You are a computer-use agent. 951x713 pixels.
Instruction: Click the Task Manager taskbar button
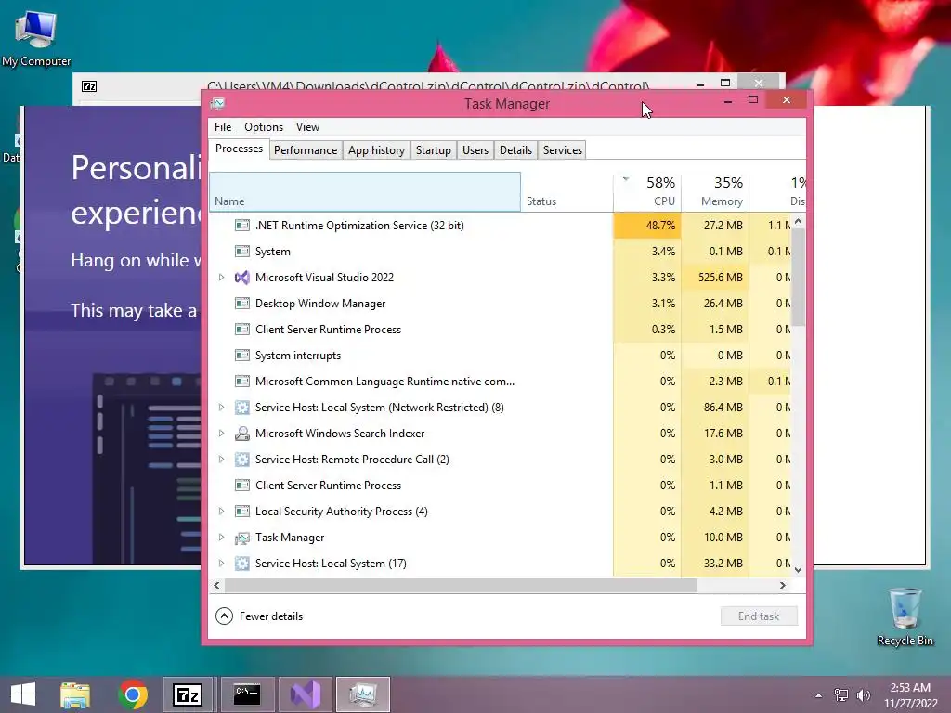pyautogui.click(x=363, y=694)
